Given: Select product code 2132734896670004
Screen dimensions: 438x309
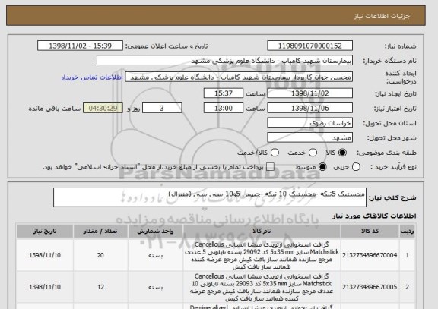Looking at the screenshot, I should click(370, 255).
